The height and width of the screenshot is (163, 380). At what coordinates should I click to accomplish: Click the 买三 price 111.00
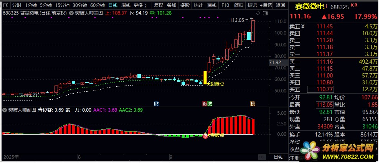325,76
